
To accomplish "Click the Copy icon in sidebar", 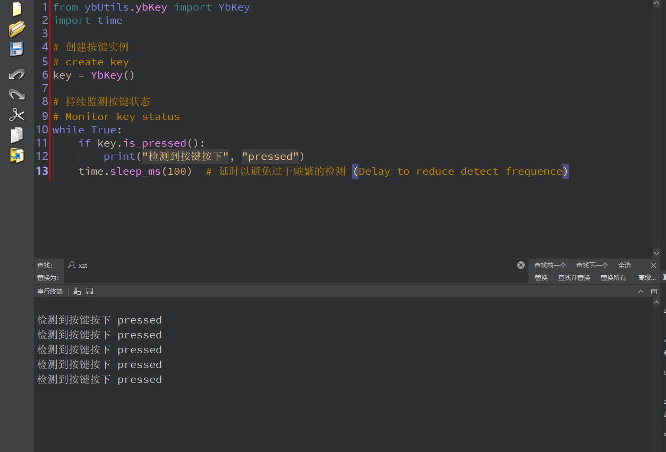I will tap(17, 135).
